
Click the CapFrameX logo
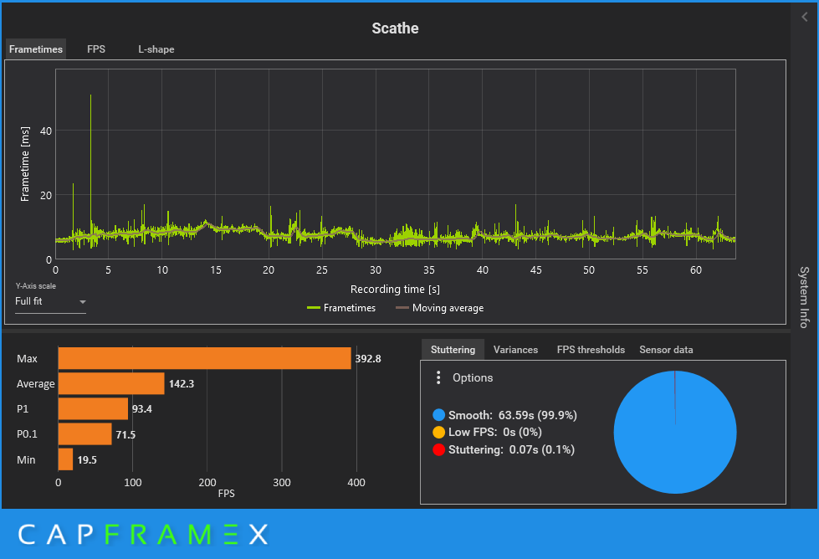(x=143, y=535)
